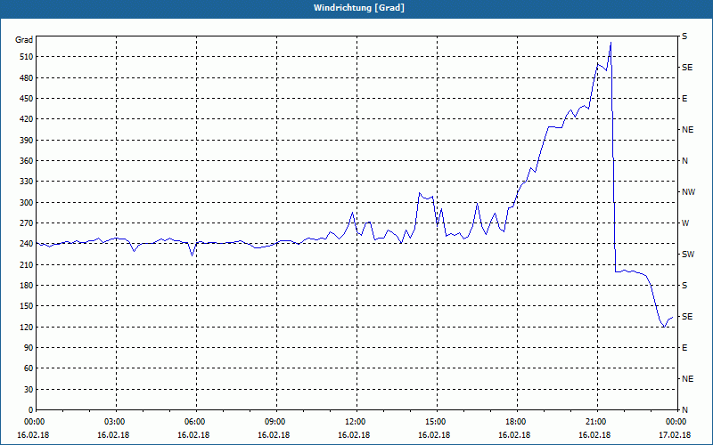Select the 450 degree axis label

pyautogui.click(x=27, y=99)
